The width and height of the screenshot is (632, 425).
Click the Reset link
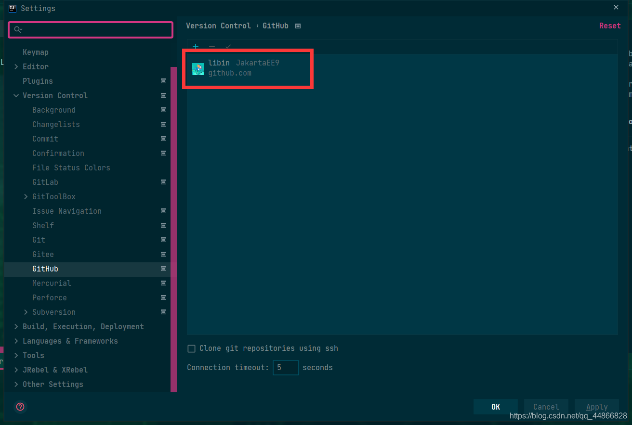tap(610, 26)
